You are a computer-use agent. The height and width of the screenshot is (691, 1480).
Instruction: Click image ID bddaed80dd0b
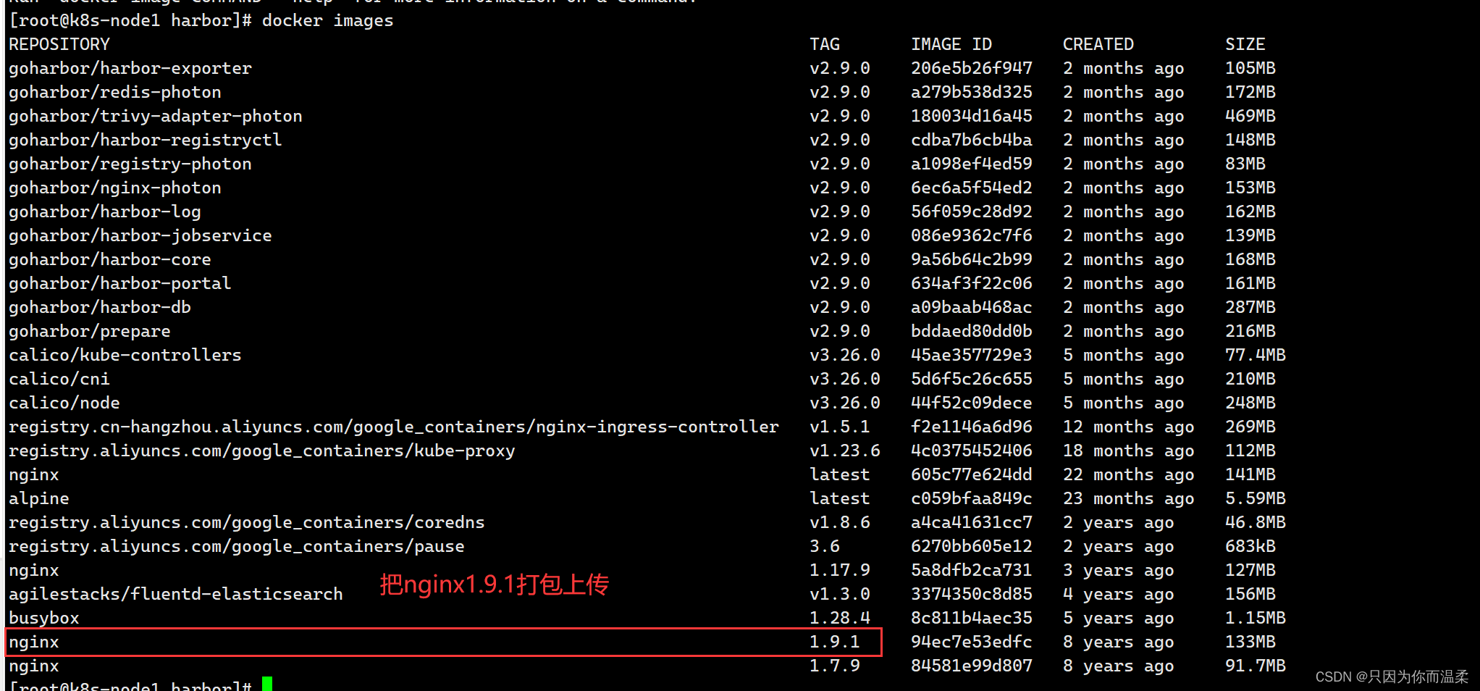(972, 332)
